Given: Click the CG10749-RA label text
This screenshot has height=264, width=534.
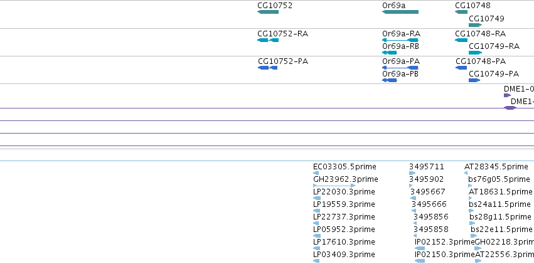Looking at the screenshot, I should pyautogui.click(x=494, y=46).
